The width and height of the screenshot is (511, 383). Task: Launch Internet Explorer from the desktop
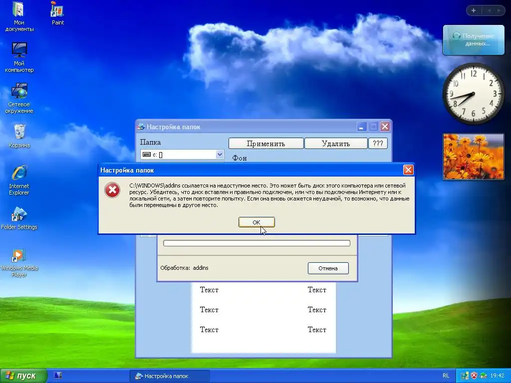(19, 180)
